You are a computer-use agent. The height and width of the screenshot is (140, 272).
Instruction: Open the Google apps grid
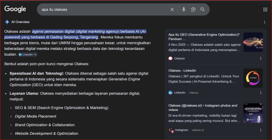(x=265, y=10)
